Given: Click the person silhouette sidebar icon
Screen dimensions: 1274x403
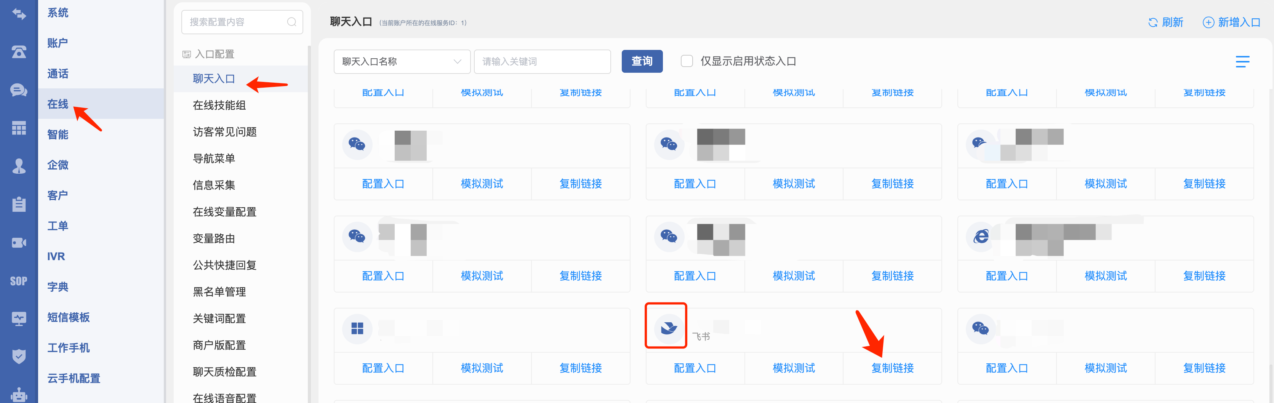Looking at the screenshot, I should 19,166.
